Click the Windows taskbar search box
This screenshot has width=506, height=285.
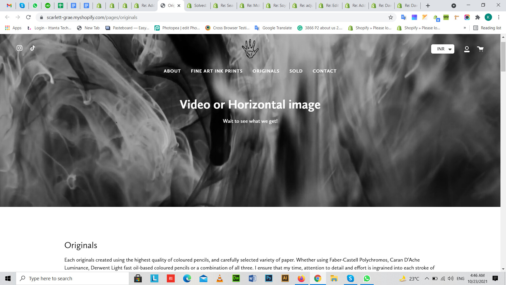[x=72, y=278]
